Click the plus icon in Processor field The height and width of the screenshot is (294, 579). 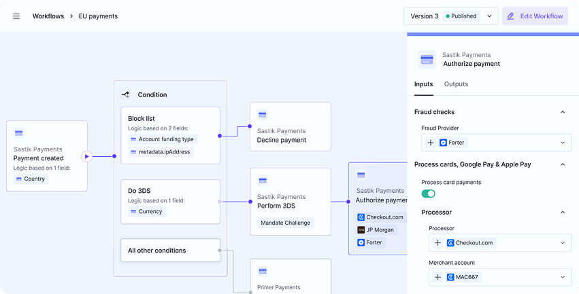pos(438,243)
